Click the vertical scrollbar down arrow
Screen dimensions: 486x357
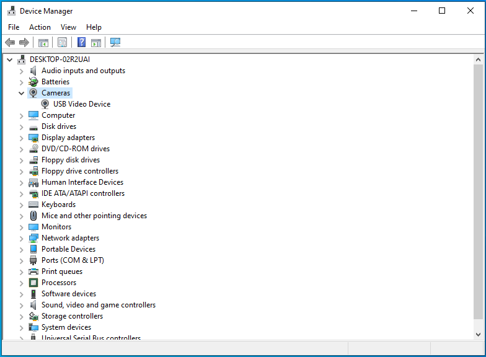coord(478,334)
